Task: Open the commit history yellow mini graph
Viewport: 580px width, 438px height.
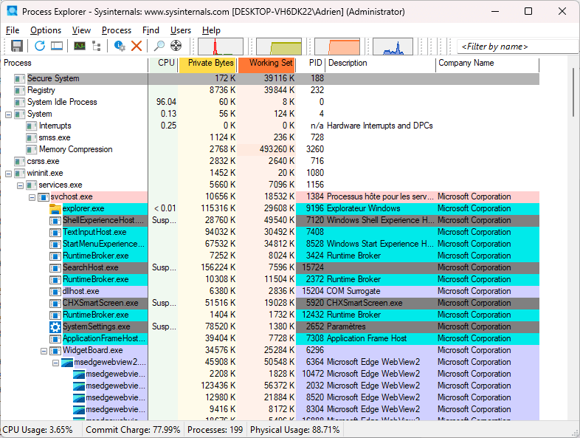Action: (x=279, y=47)
